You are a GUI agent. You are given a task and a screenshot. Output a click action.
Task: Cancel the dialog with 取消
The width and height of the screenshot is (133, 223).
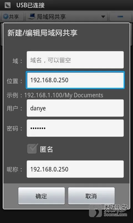click(x=91, y=196)
